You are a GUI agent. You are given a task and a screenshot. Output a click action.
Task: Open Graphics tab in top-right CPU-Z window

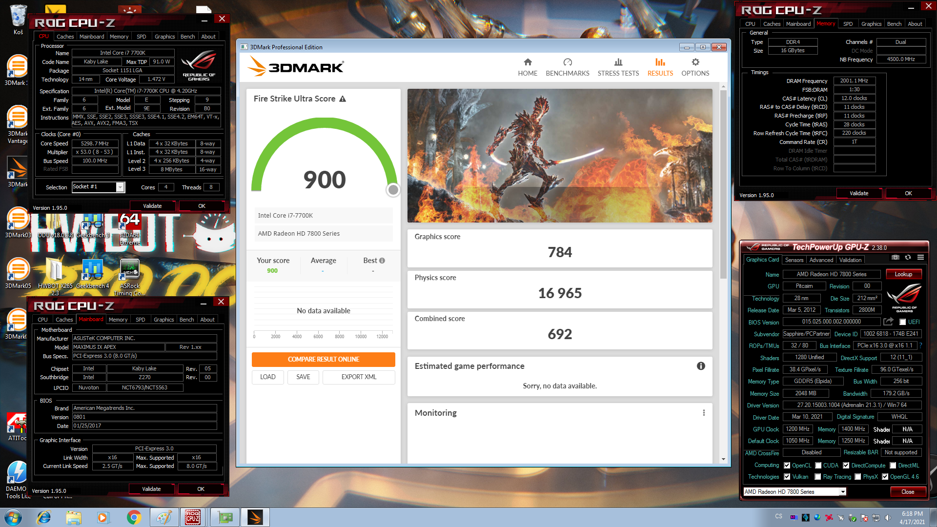pyautogui.click(x=871, y=24)
